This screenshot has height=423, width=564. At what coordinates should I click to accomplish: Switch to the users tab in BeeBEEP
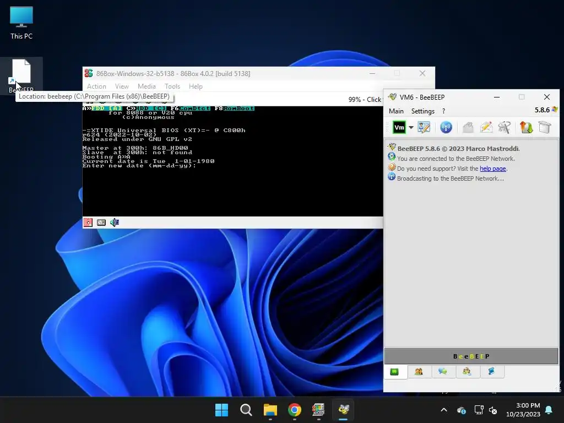(x=419, y=372)
